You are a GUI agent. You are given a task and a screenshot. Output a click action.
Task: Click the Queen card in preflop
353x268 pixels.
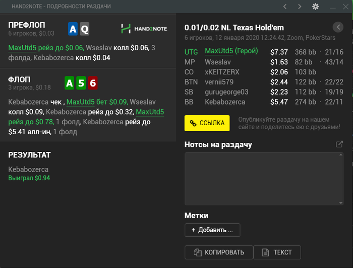[x=85, y=29]
